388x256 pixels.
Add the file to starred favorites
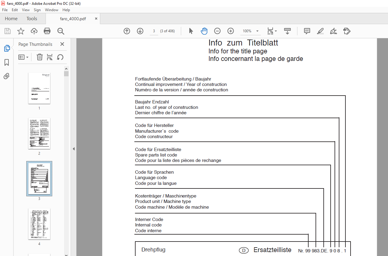click(21, 31)
